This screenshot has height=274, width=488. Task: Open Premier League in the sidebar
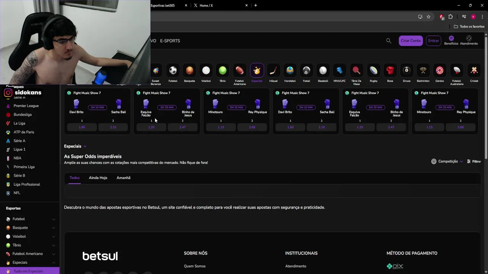[26, 106]
